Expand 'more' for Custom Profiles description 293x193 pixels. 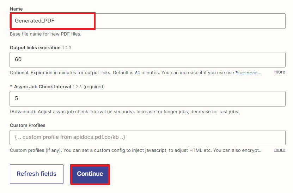tap(280, 150)
